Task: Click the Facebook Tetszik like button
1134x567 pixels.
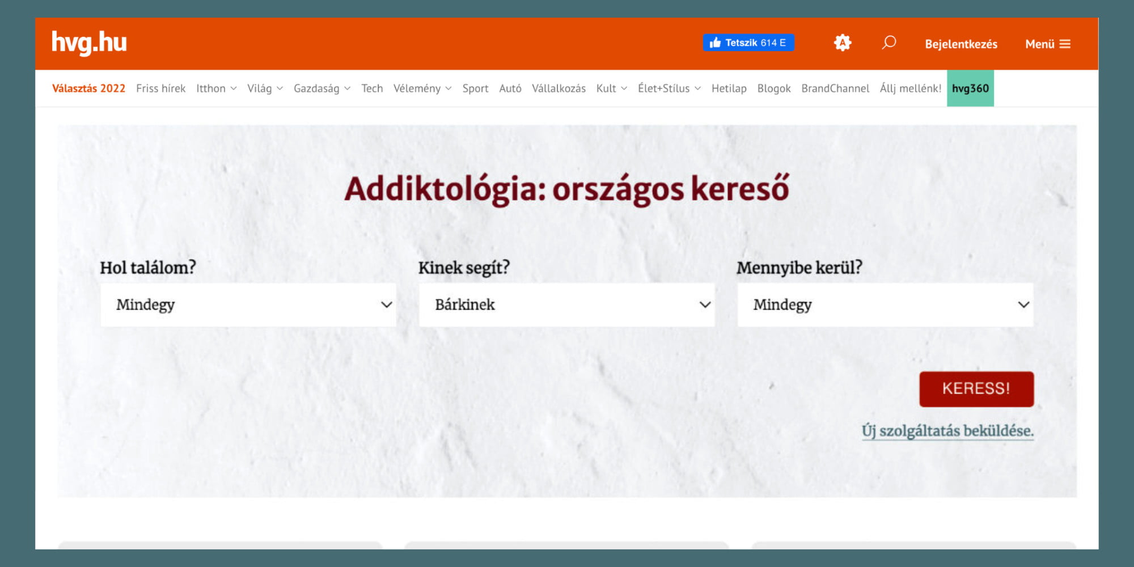Action: [x=748, y=43]
